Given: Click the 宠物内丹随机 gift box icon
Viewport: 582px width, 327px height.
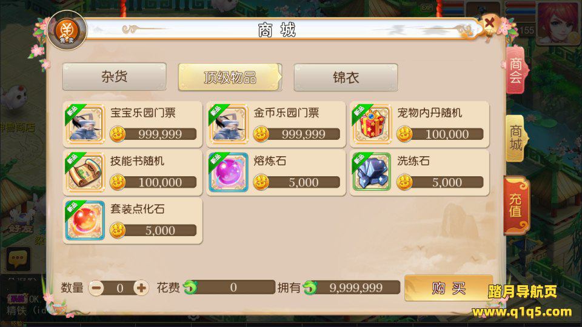Looking at the screenshot, I should click(372, 124).
